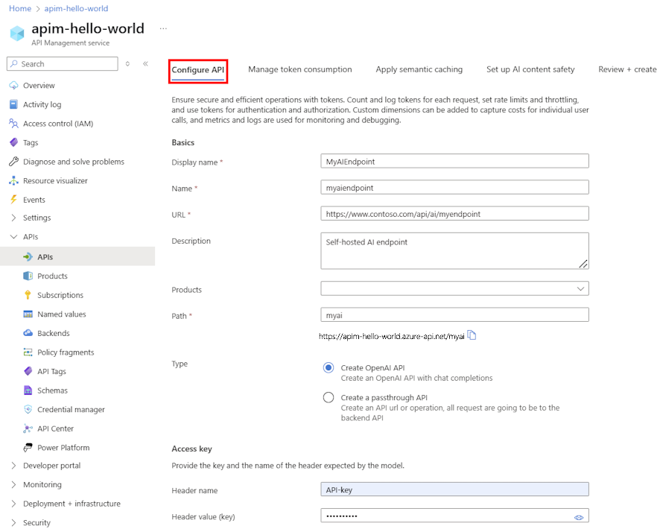Choose Create a passthrough API
660x532 pixels.
tap(329, 397)
